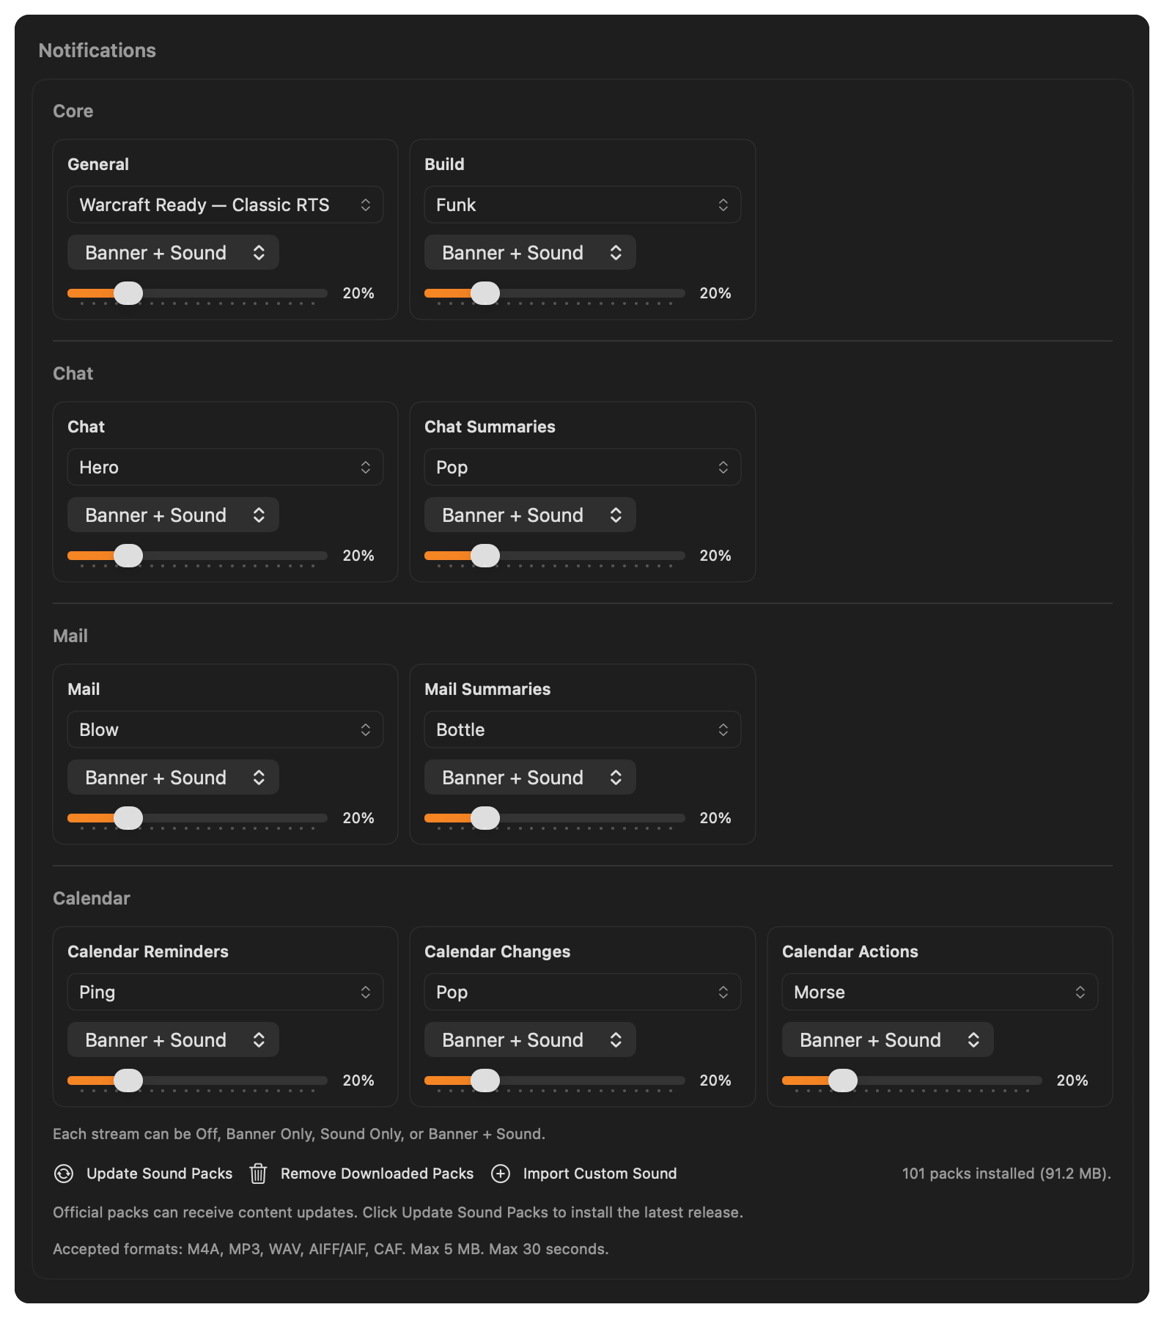
Task: Click the "Official packs can receive content updates" text
Action: pos(398,1212)
